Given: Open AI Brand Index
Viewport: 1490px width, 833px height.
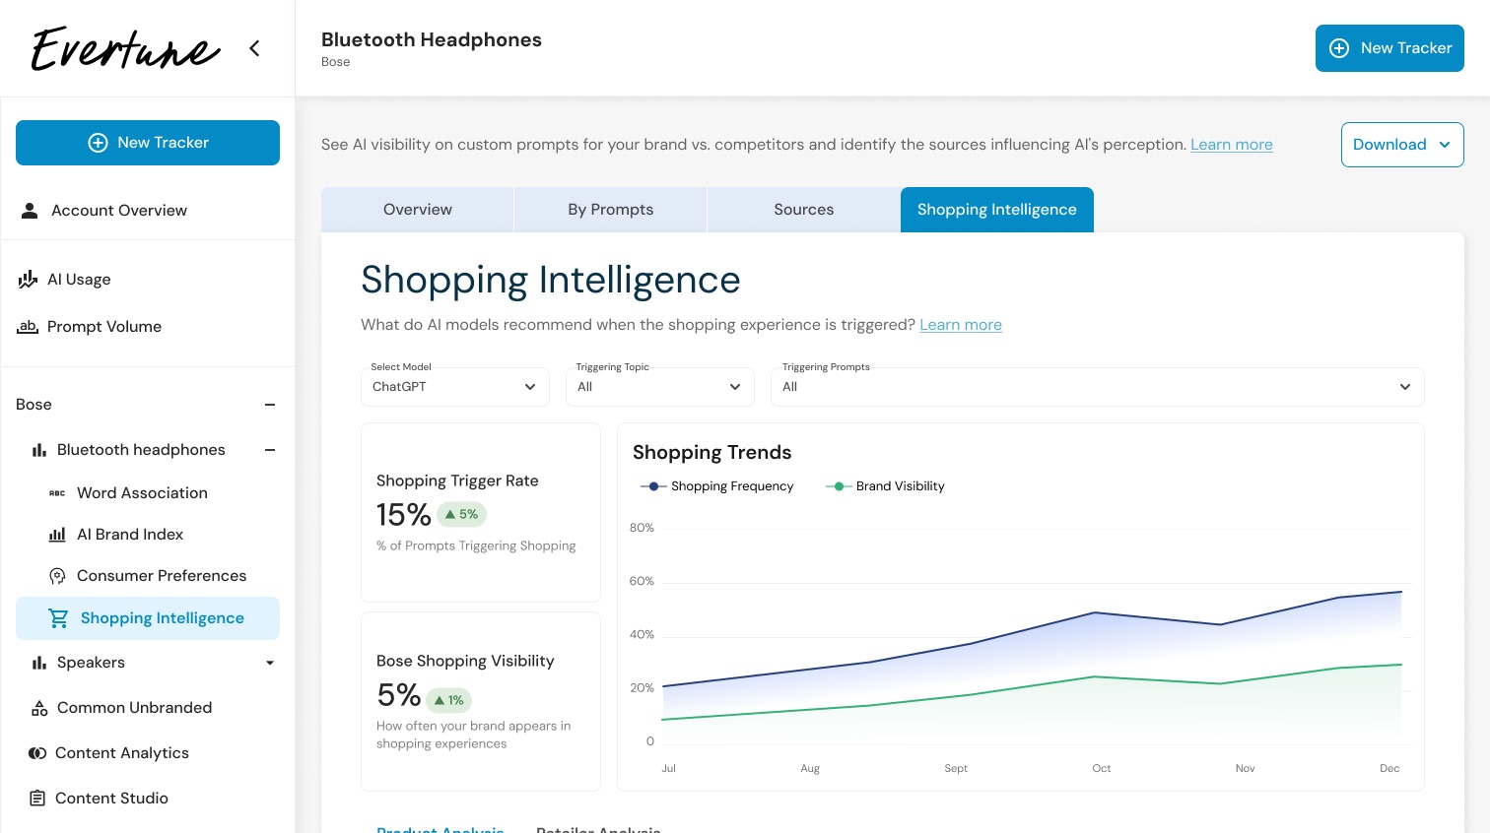Looking at the screenshot, I should click(x=130, y=535).
